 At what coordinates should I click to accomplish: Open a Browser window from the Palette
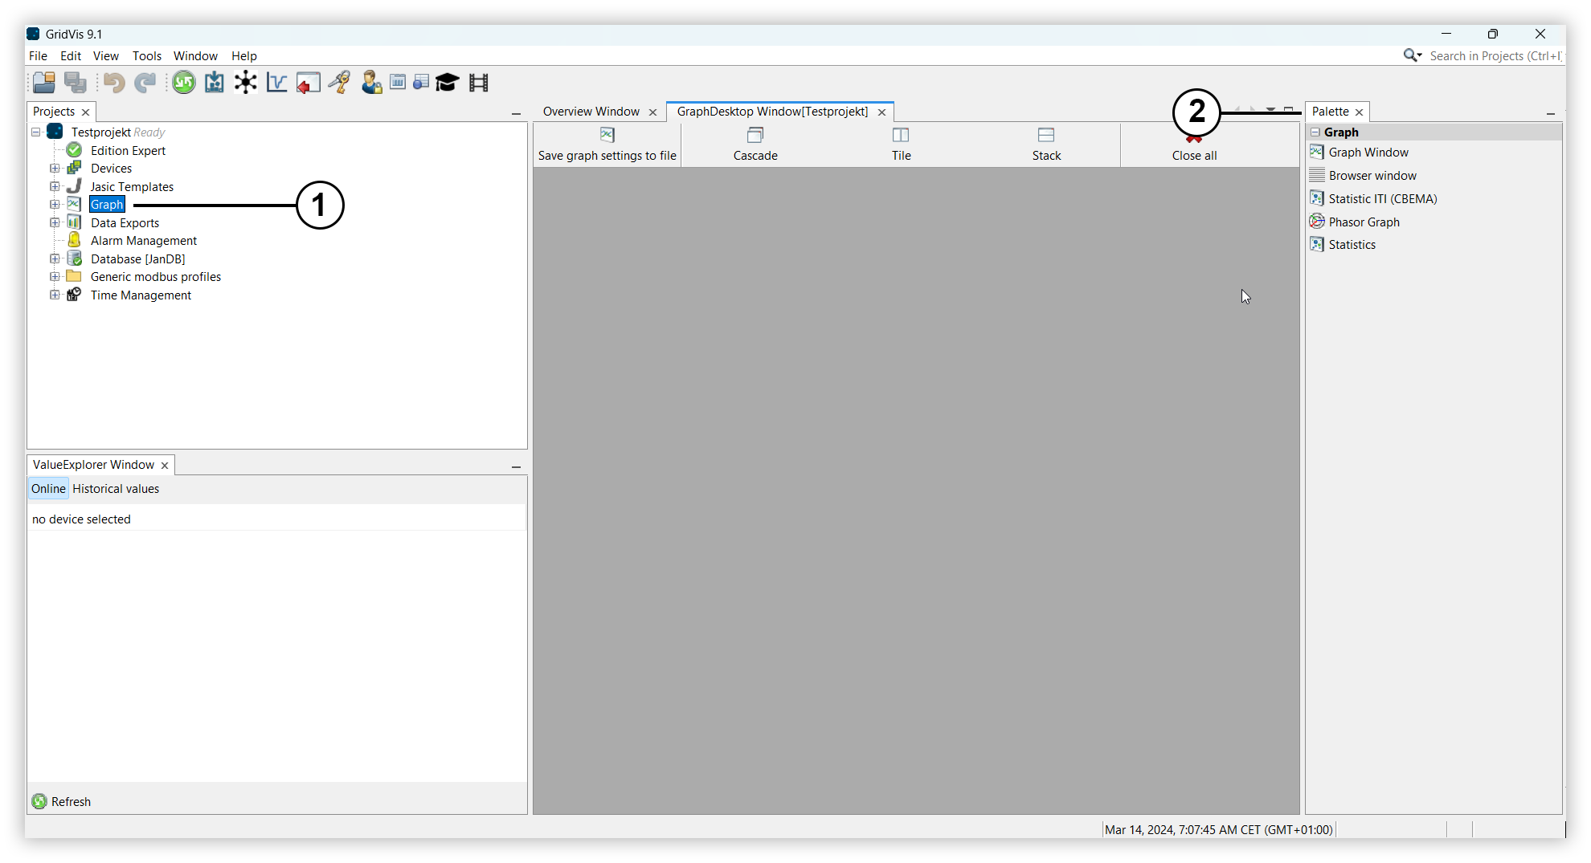[1372, 175]
